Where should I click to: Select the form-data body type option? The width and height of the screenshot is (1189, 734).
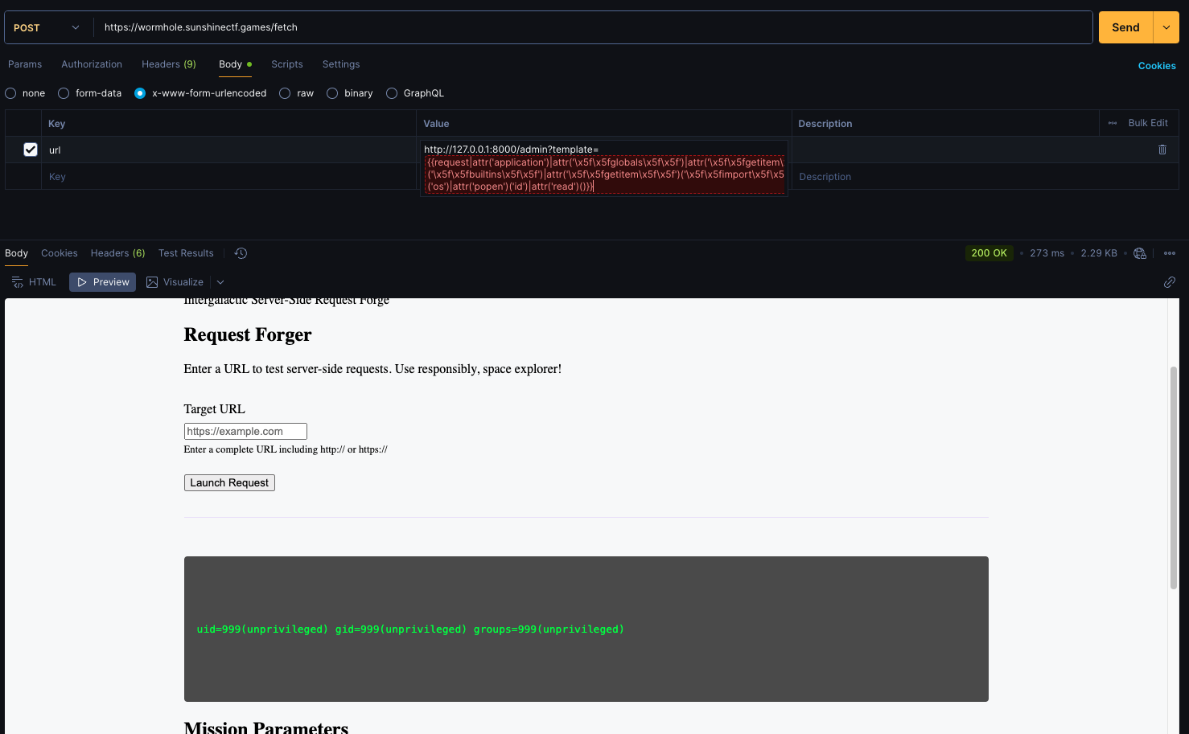[64, 93]
